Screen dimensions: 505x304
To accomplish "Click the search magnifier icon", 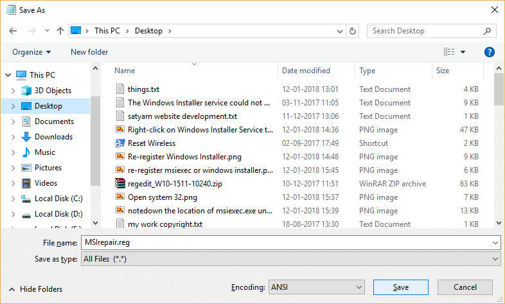I will pyautogui.click(x=488, y=31).
